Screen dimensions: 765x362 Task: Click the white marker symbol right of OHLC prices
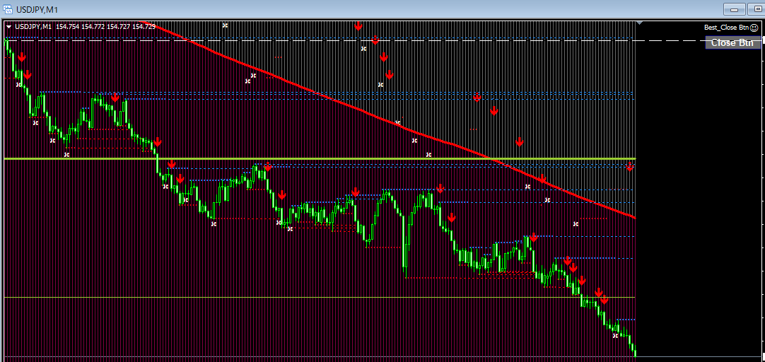(x=225, y=25)
